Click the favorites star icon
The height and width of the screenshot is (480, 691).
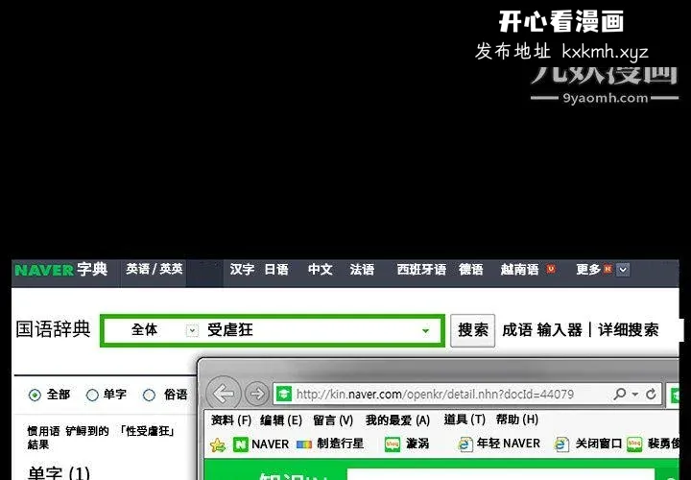[x=218, y=444]
